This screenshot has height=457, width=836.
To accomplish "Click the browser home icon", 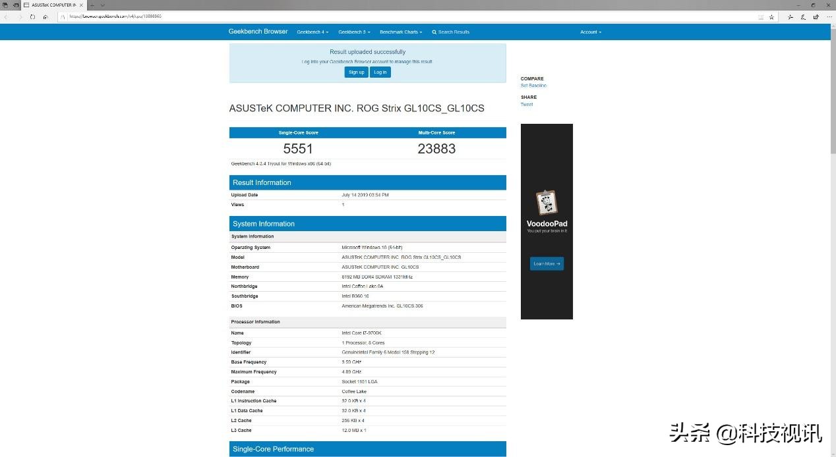I will [45, 17].
